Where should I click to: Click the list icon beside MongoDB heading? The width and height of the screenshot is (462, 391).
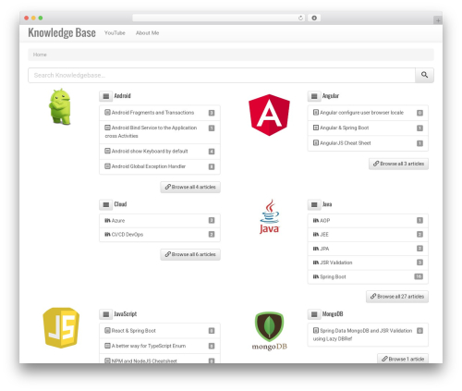pos(314,314)
